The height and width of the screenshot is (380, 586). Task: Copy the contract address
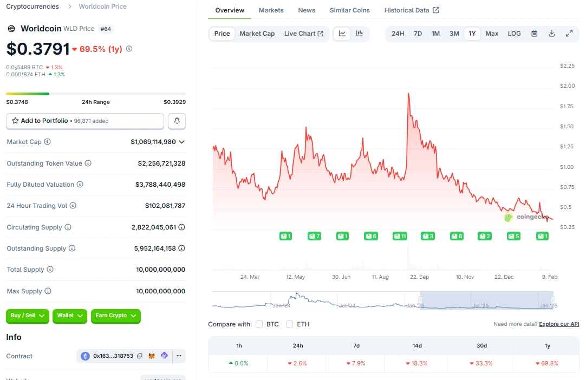(140, 356)
